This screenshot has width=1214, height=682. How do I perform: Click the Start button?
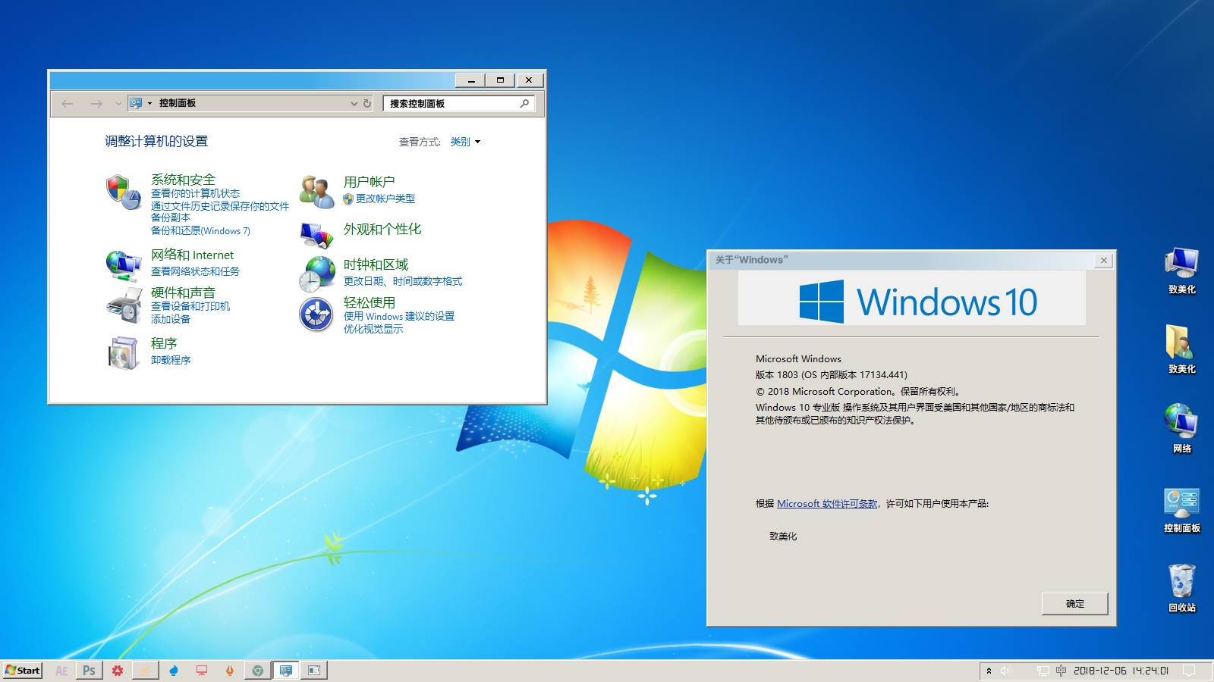(23, 671)
